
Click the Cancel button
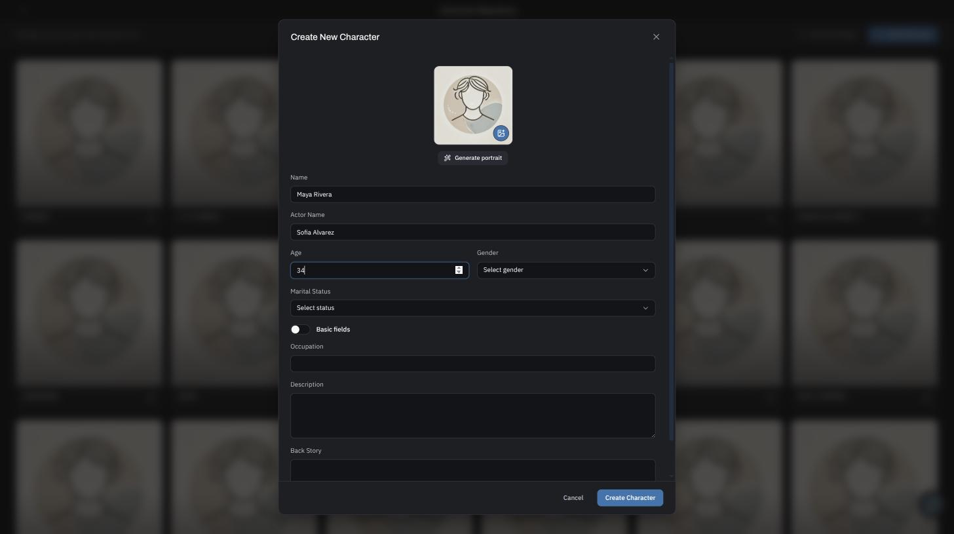coord(573,498)
